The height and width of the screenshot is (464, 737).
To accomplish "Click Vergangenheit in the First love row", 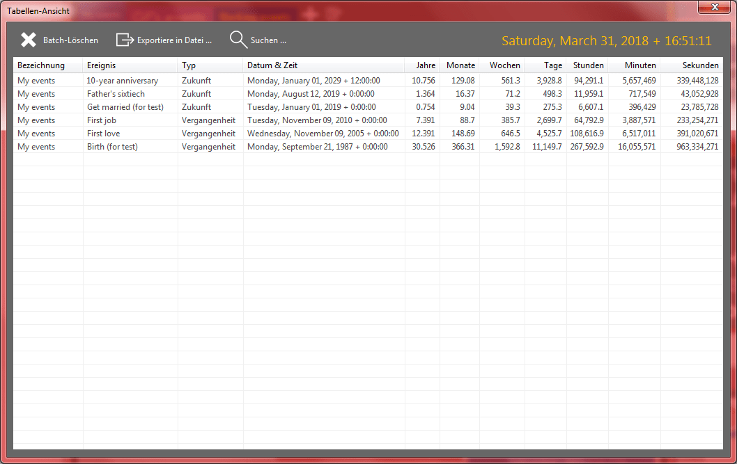I will (x=209, y=134).
